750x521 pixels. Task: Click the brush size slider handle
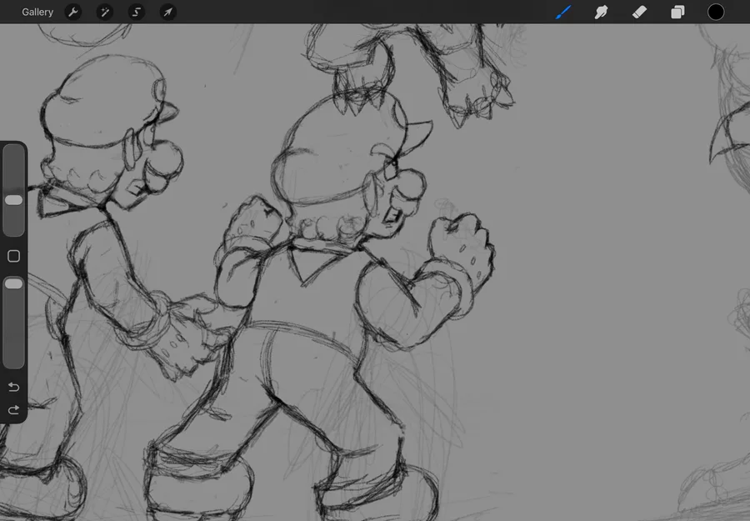coord(13,200)
